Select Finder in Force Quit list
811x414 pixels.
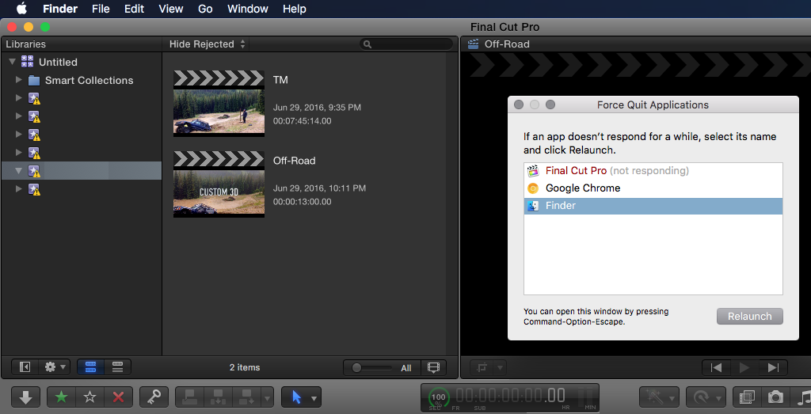point(653,206)
